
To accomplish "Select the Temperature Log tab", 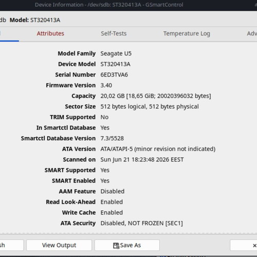I will (187, 33).
